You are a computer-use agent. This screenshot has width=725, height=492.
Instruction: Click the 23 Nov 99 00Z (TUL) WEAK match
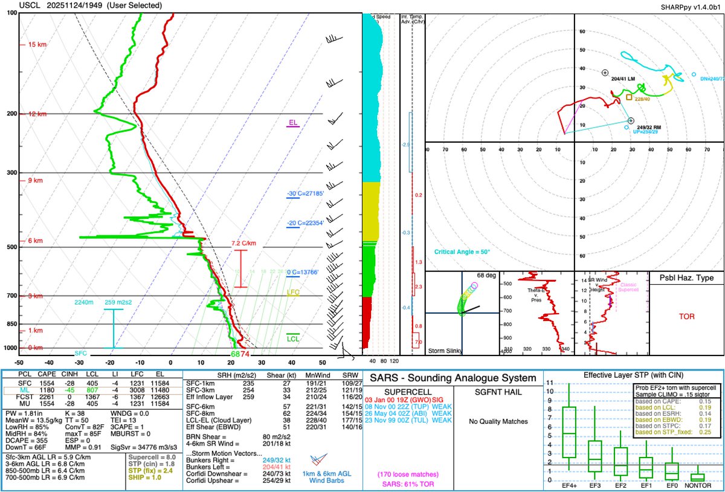click(x=408, y=420)
